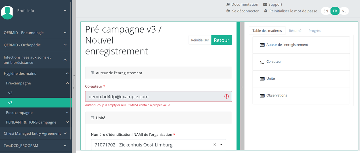360x153 pixels.
Task: Click the padlock icon for password reset
Action: (x=265, y=11)
